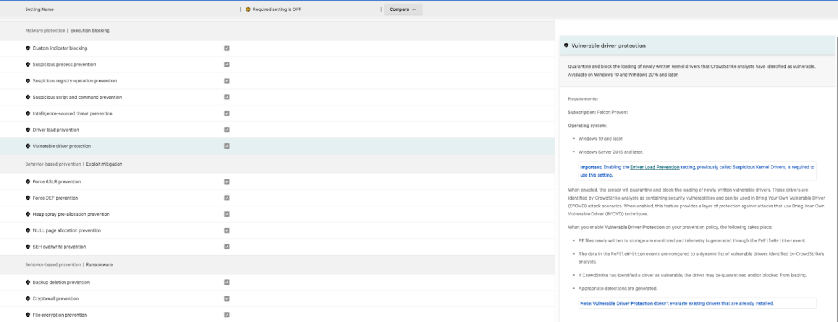Select Force ASLR prevention setting name
The image size is (838, 322).
click(56, 182)
